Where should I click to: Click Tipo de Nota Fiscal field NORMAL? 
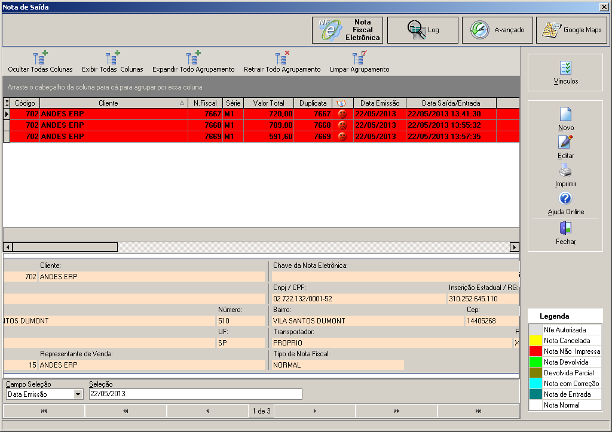click(338, 365)
